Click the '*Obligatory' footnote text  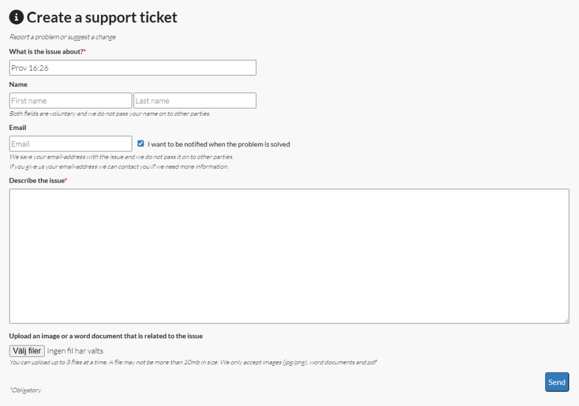(25, 390)
